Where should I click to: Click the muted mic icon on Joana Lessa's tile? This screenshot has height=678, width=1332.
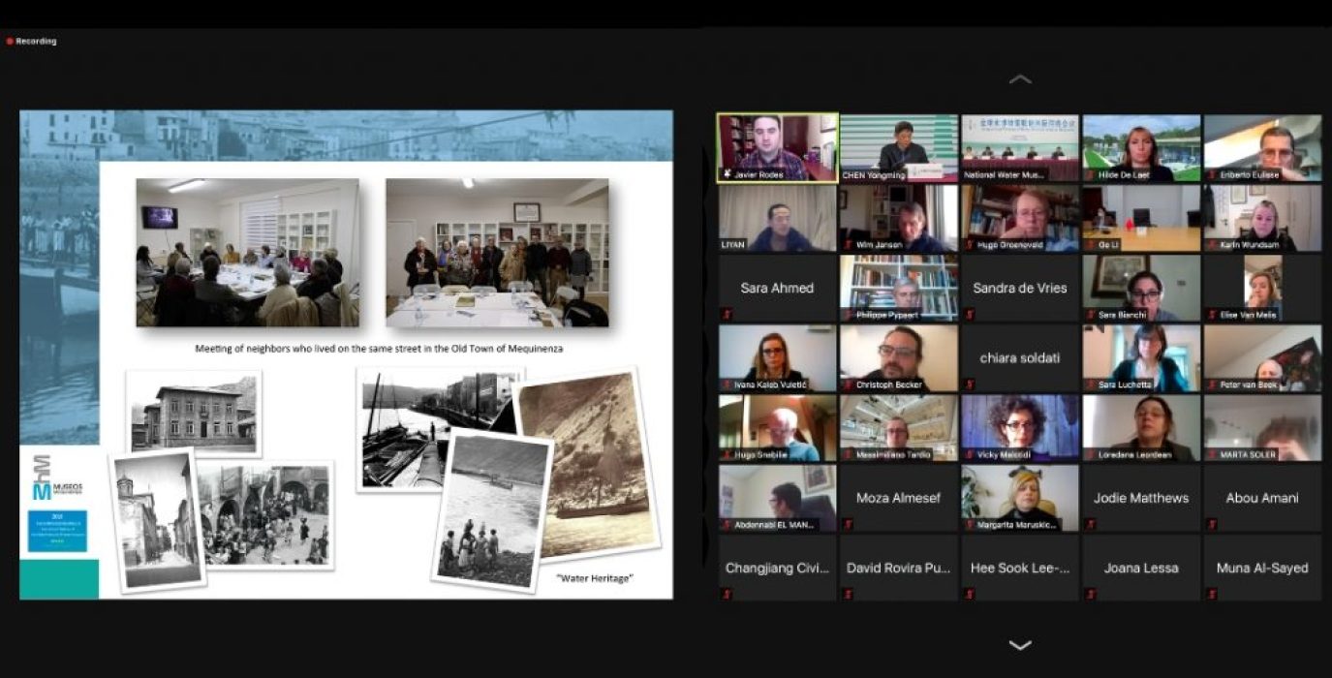(1090, 594)
